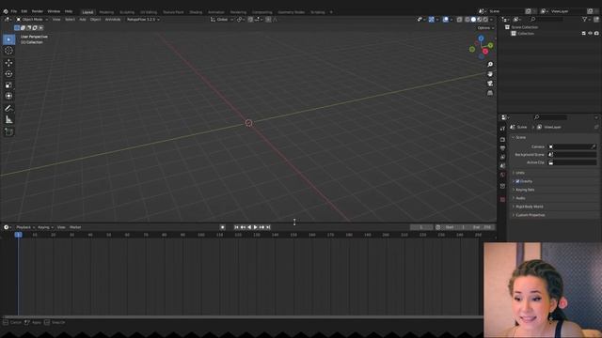Select the Rotate tool

(x=8, y=74)
